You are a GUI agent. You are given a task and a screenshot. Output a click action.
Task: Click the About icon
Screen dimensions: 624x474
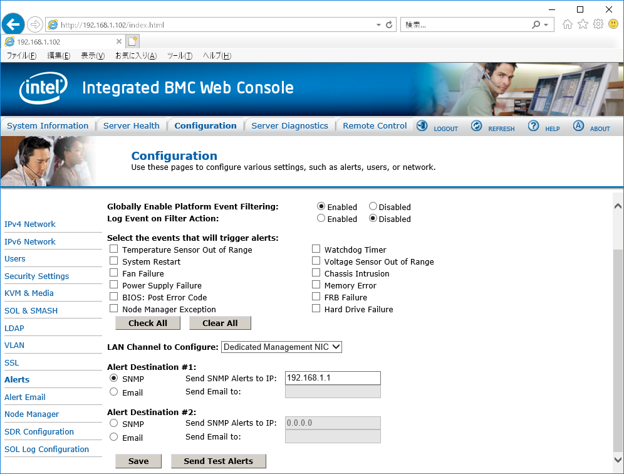tap(578, 126)
